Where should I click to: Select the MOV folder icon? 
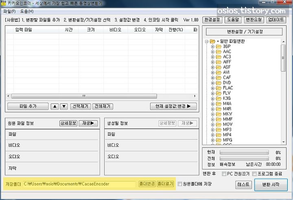[219, 124]
